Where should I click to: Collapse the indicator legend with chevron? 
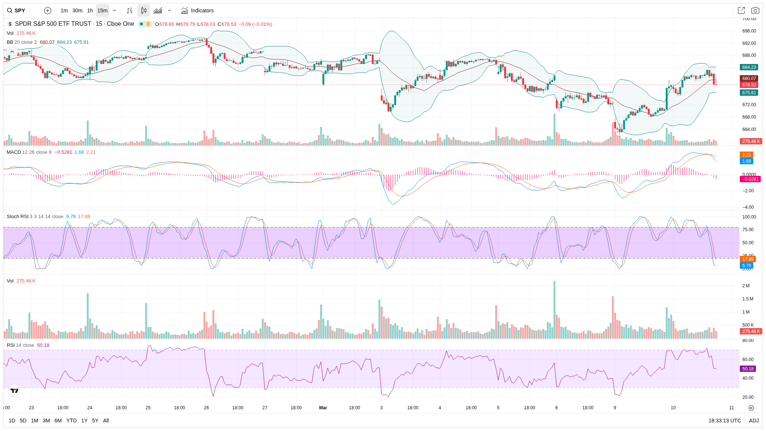point(12,52)
